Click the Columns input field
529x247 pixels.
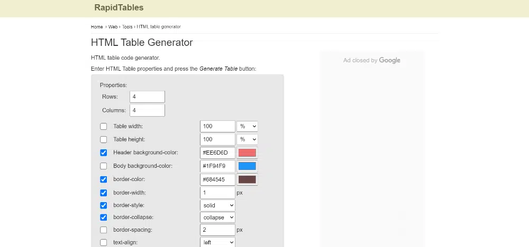click(x=147, y=110)
